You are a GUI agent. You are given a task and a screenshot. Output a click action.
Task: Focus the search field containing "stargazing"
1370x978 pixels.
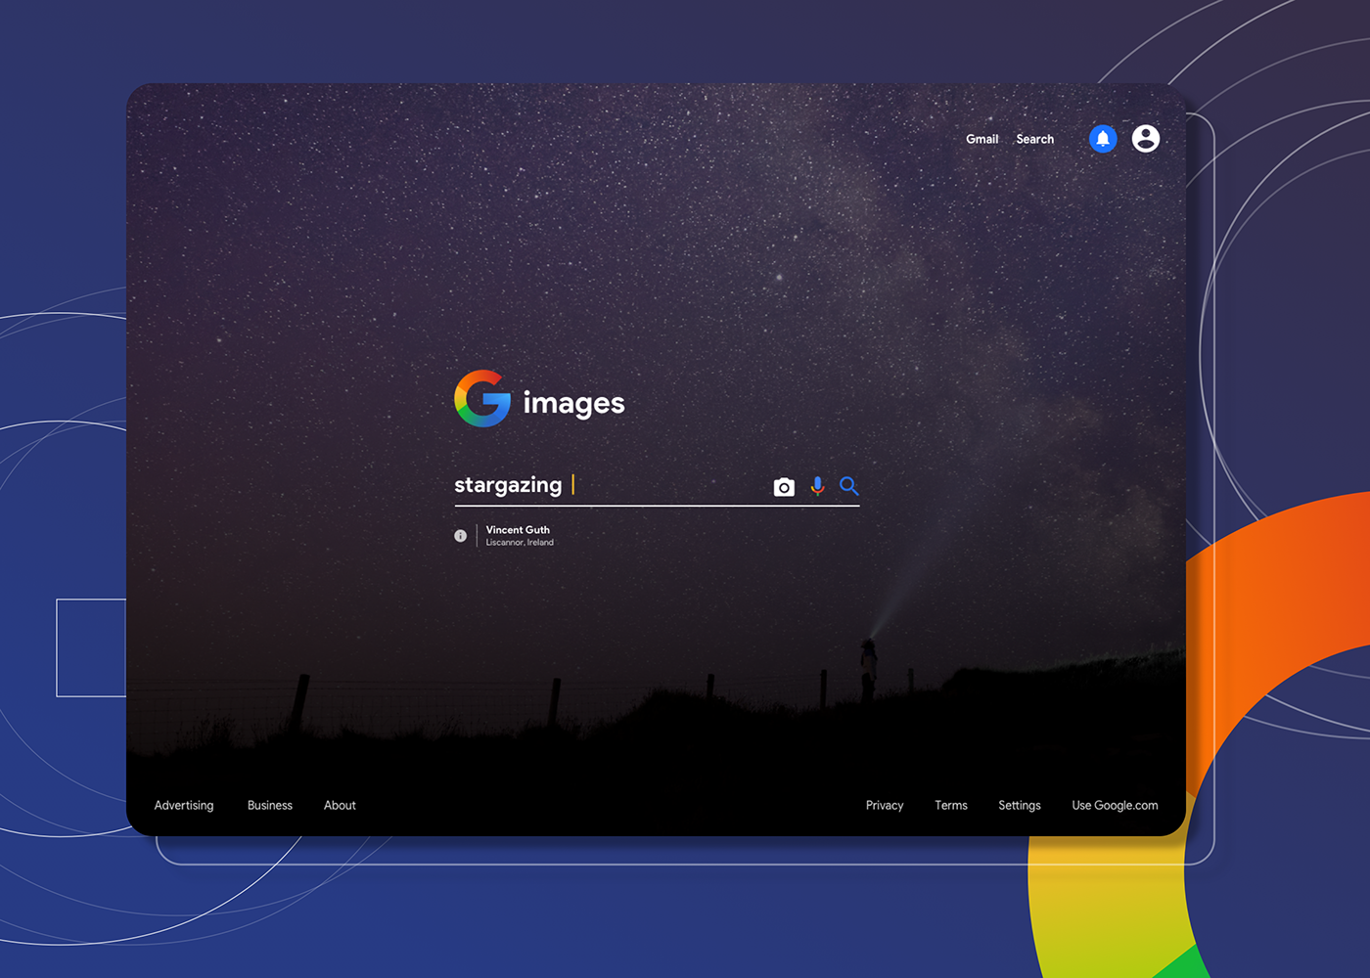click(x=607, y=485)
